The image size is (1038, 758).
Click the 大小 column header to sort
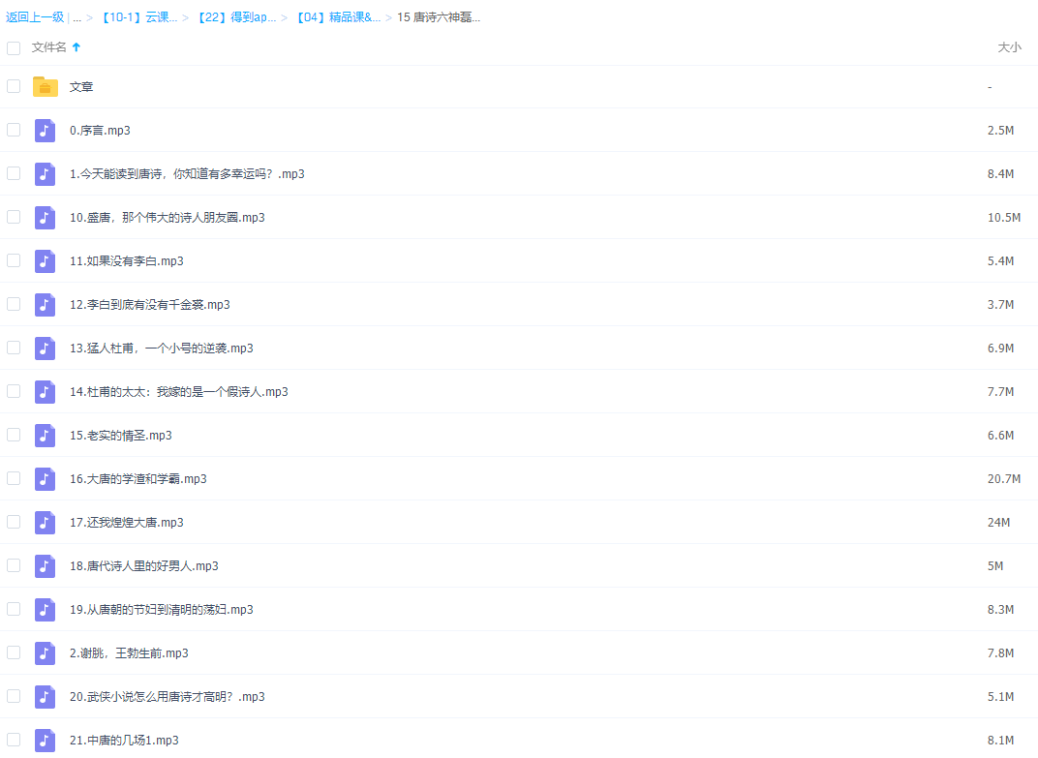1009,47
